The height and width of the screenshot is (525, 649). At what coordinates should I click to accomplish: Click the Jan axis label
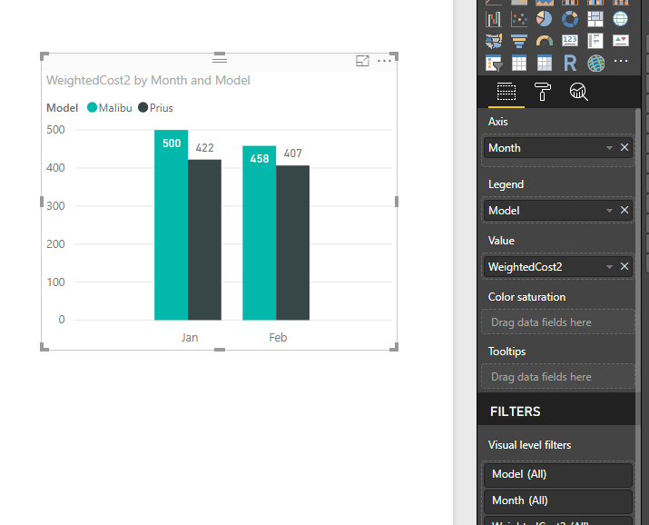click(x=190, y=338)
